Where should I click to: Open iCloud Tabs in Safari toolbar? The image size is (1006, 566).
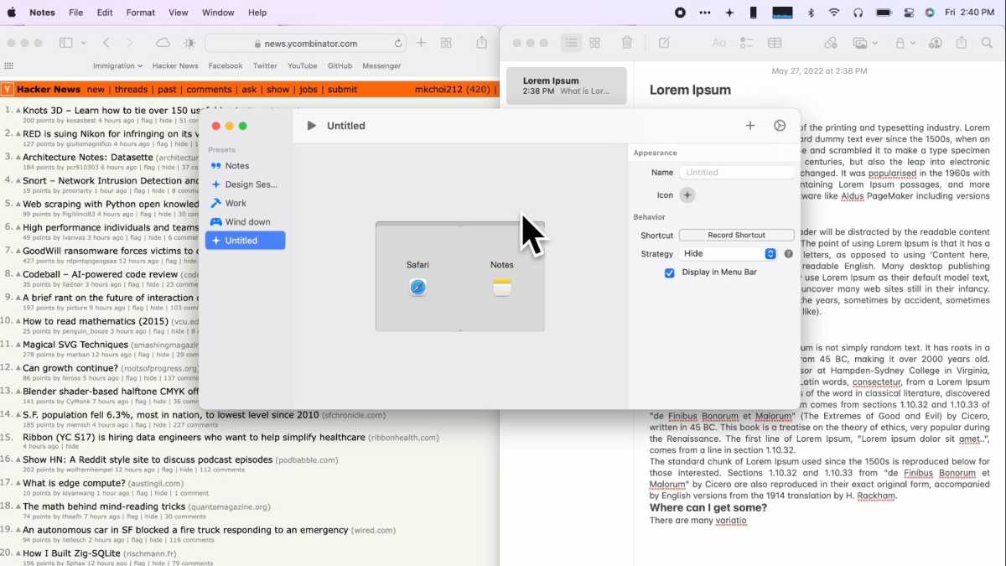pos(163,43)
